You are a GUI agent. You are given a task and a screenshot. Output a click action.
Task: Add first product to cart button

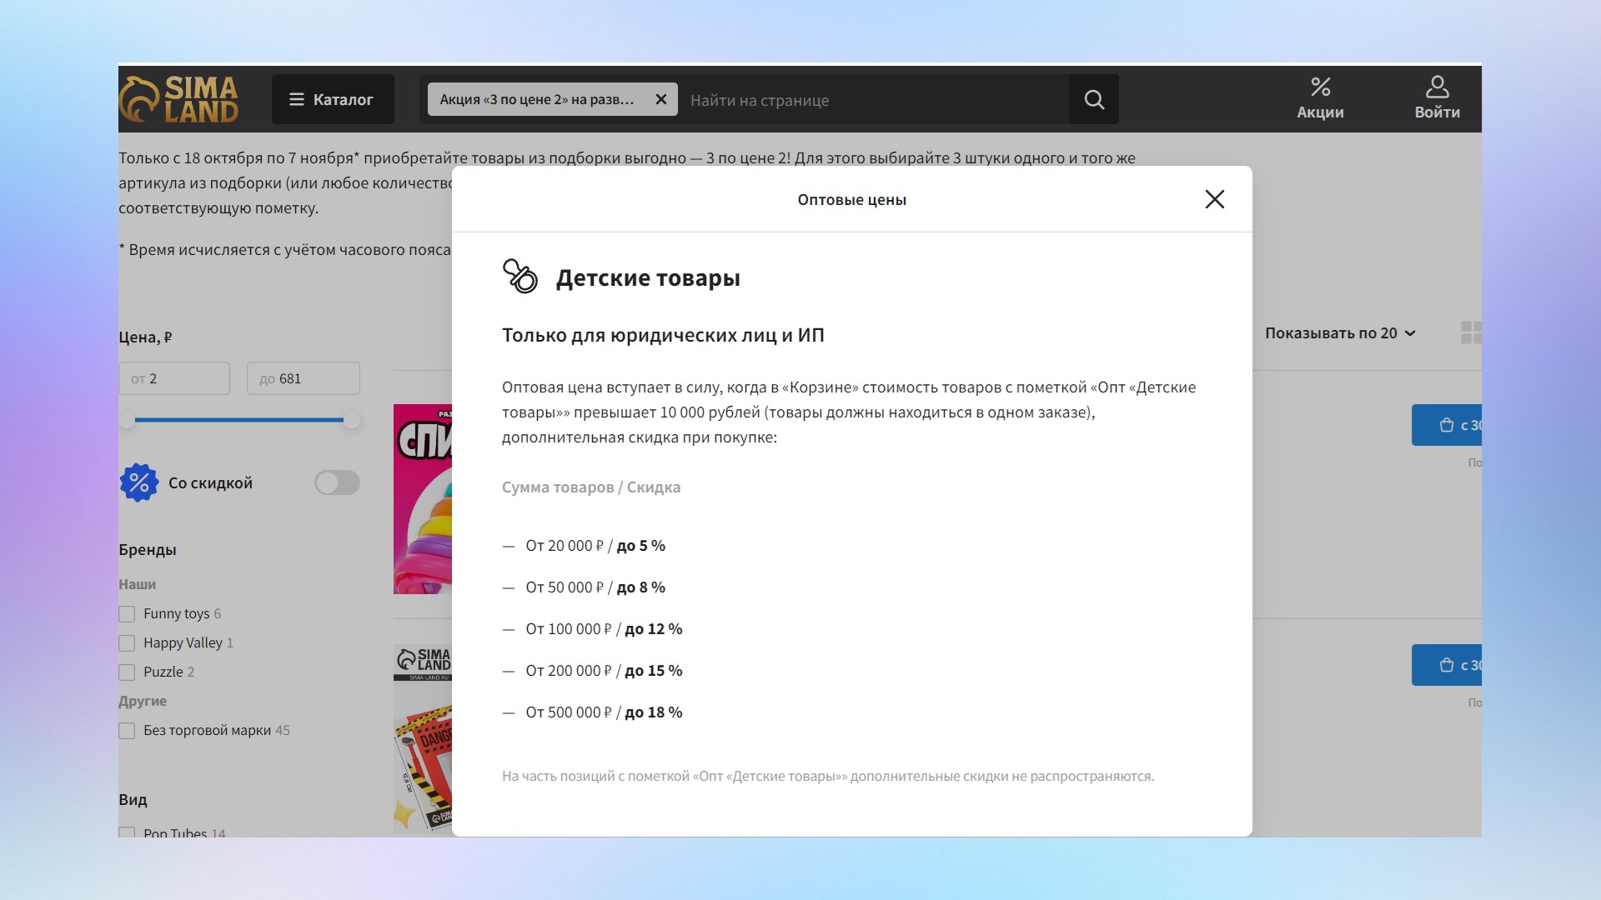(x=1448, y=425)
